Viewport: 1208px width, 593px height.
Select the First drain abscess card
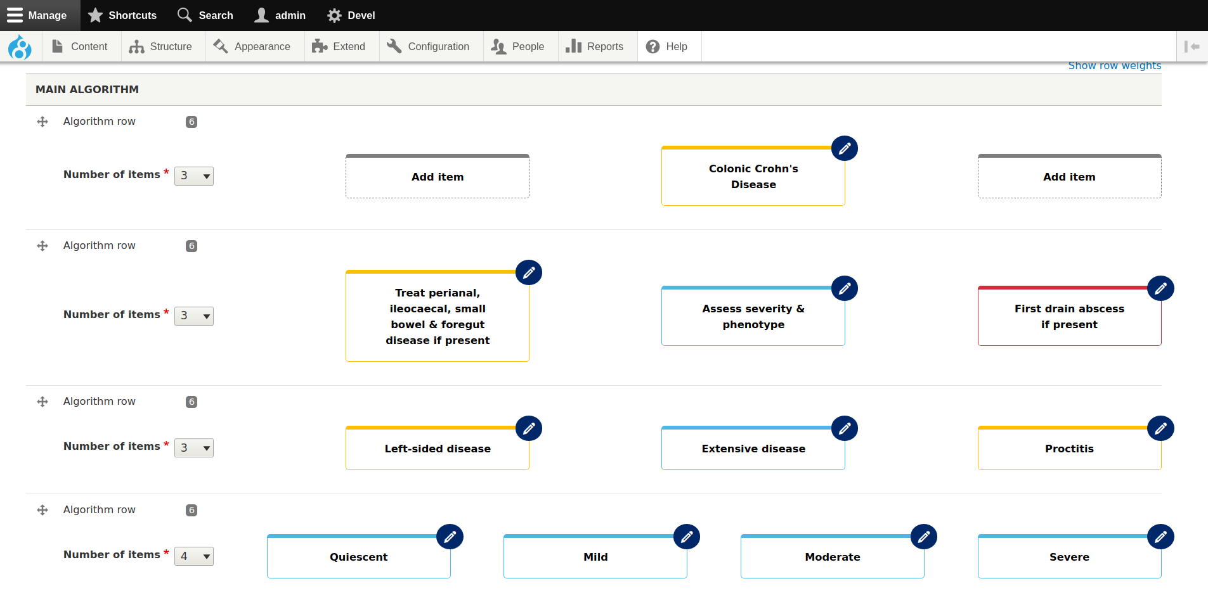pos(1069,316)
